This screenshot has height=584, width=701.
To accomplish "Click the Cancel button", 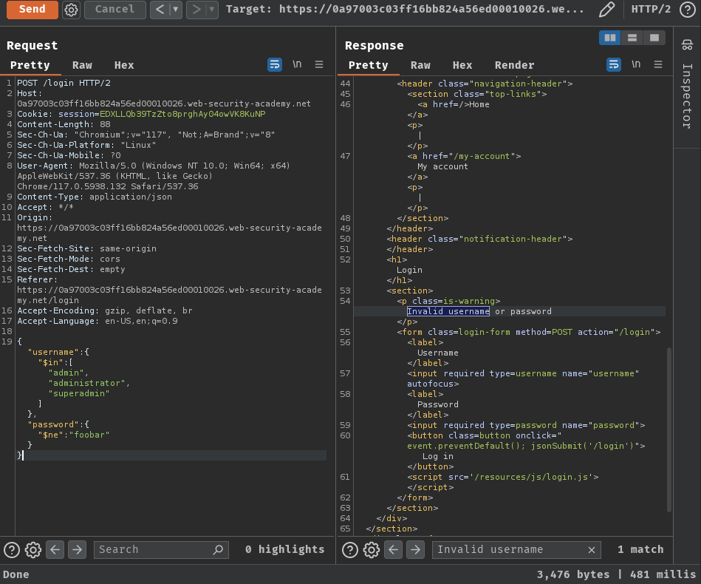I will [115, 10].
